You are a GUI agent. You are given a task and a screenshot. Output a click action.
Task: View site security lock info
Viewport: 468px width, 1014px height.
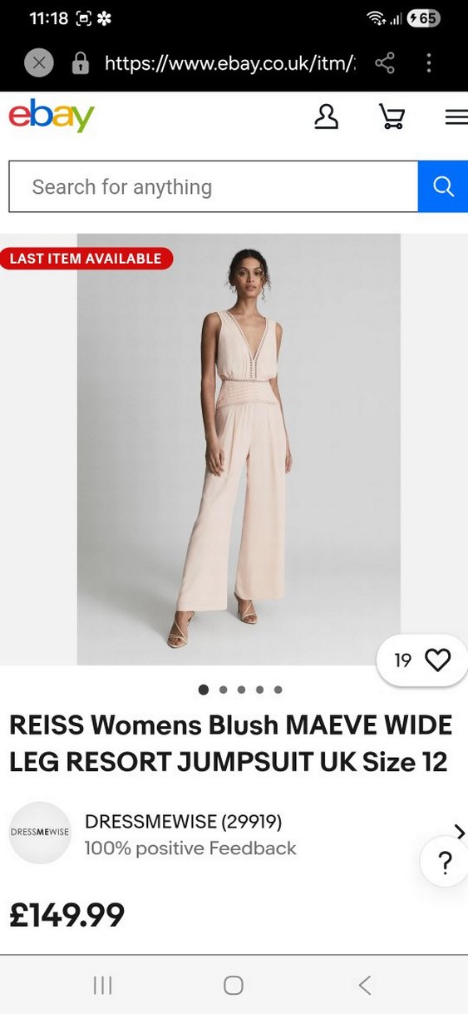click(81, 63)
